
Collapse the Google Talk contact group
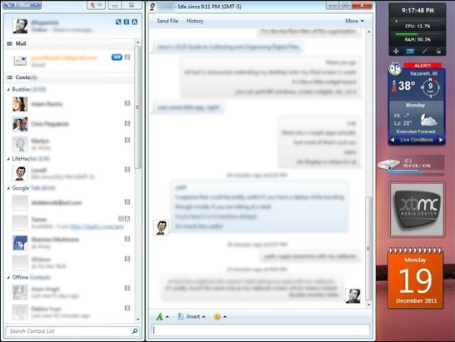(x=8, y=188)
